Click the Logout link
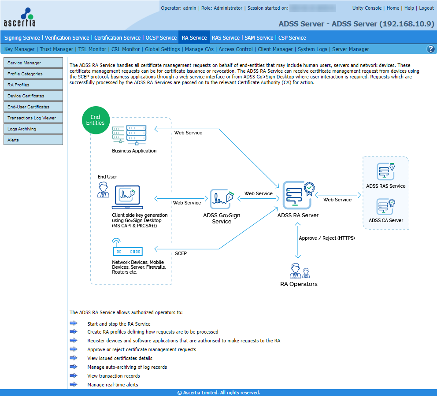The height and width of the screenshot is (397, 437). pyautogui.click(x=426, y=8)
